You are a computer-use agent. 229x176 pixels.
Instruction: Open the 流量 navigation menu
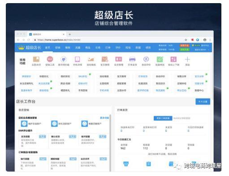coord(78,48)
